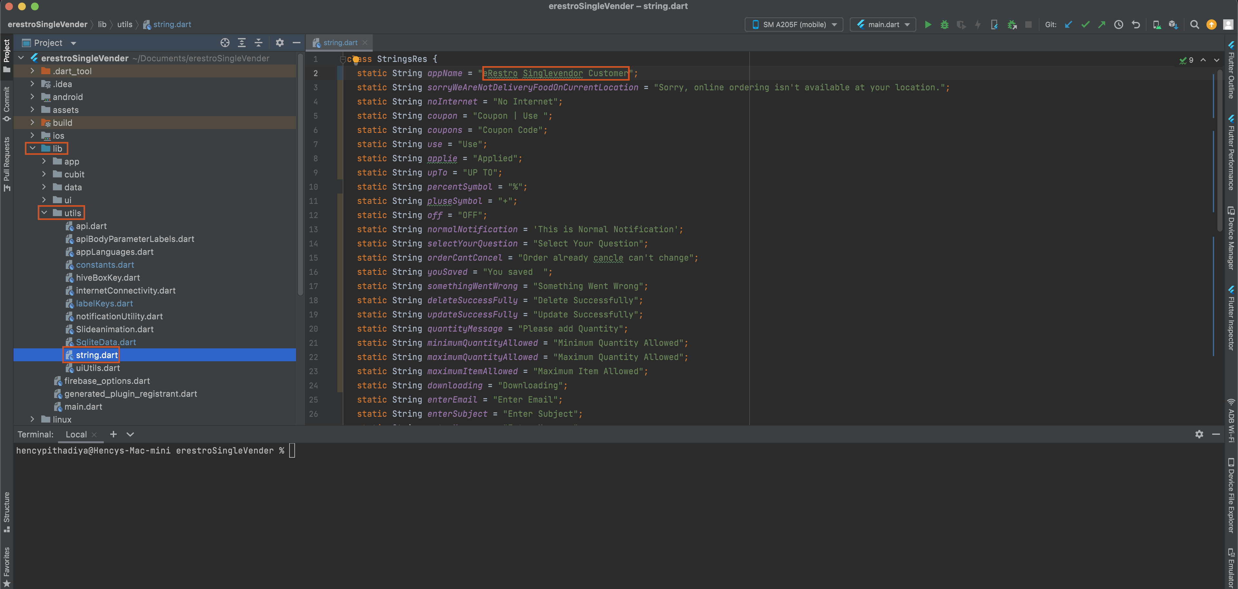Click the Flutter Hot Reload lightning icon
This screenshot has height=589, width=1238.
pyautogui.click(x=978, y=25)
